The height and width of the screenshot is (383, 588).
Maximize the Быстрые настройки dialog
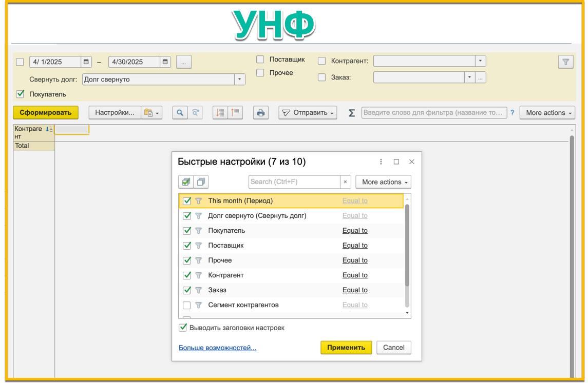pyautogui.click(x=396, y=162)
